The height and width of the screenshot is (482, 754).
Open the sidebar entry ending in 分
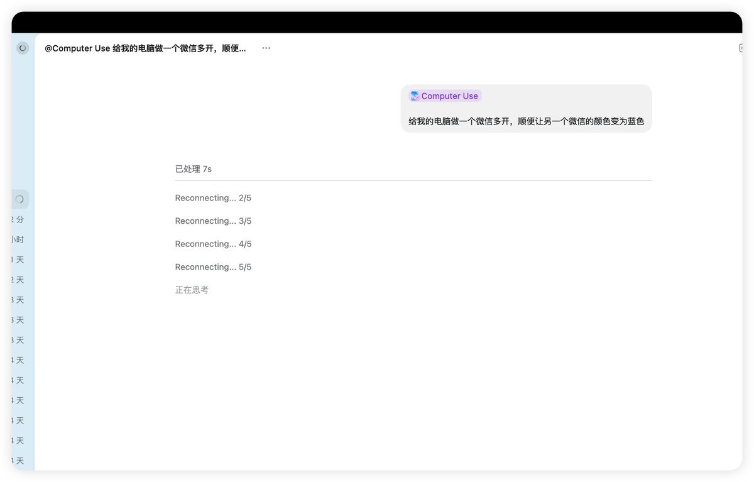pos(18,220)
